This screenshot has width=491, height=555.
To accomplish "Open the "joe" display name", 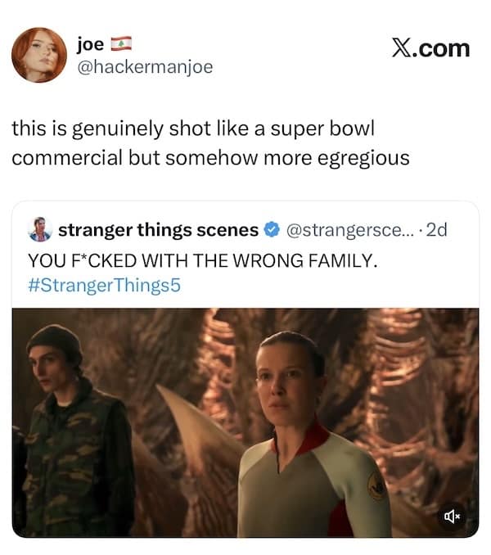I will 91,43.
